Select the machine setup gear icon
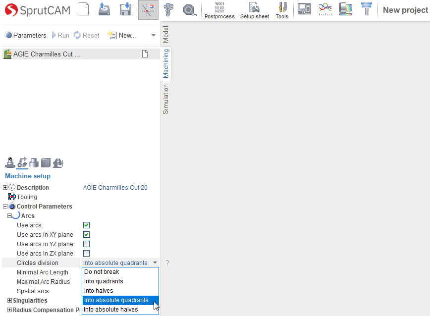Viewport: 430px width, 316px height. click(x=22, y=162)
